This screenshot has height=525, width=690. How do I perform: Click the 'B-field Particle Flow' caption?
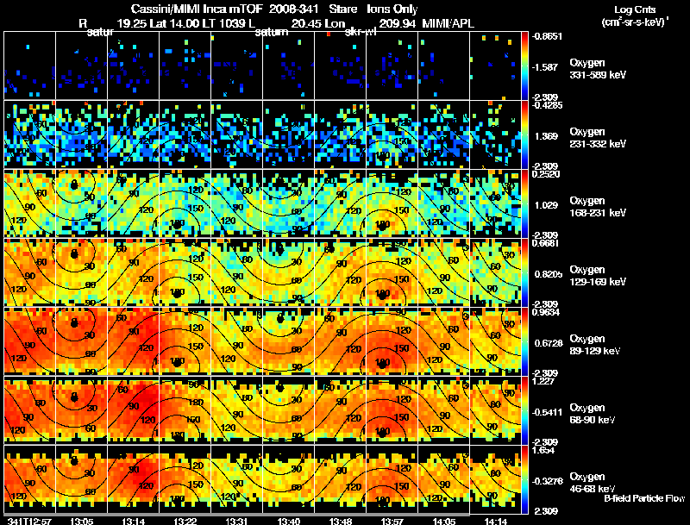(644, 498)
